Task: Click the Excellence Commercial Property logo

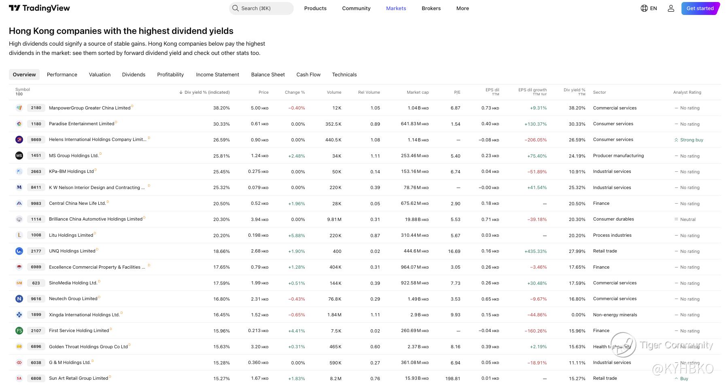Action: pyautogui.click(x=19, y=267)
